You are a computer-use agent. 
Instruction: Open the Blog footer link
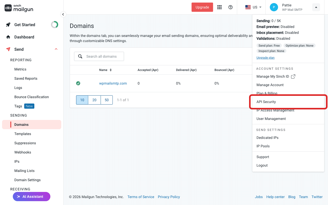pyautogui.click(x=292, y=197)
